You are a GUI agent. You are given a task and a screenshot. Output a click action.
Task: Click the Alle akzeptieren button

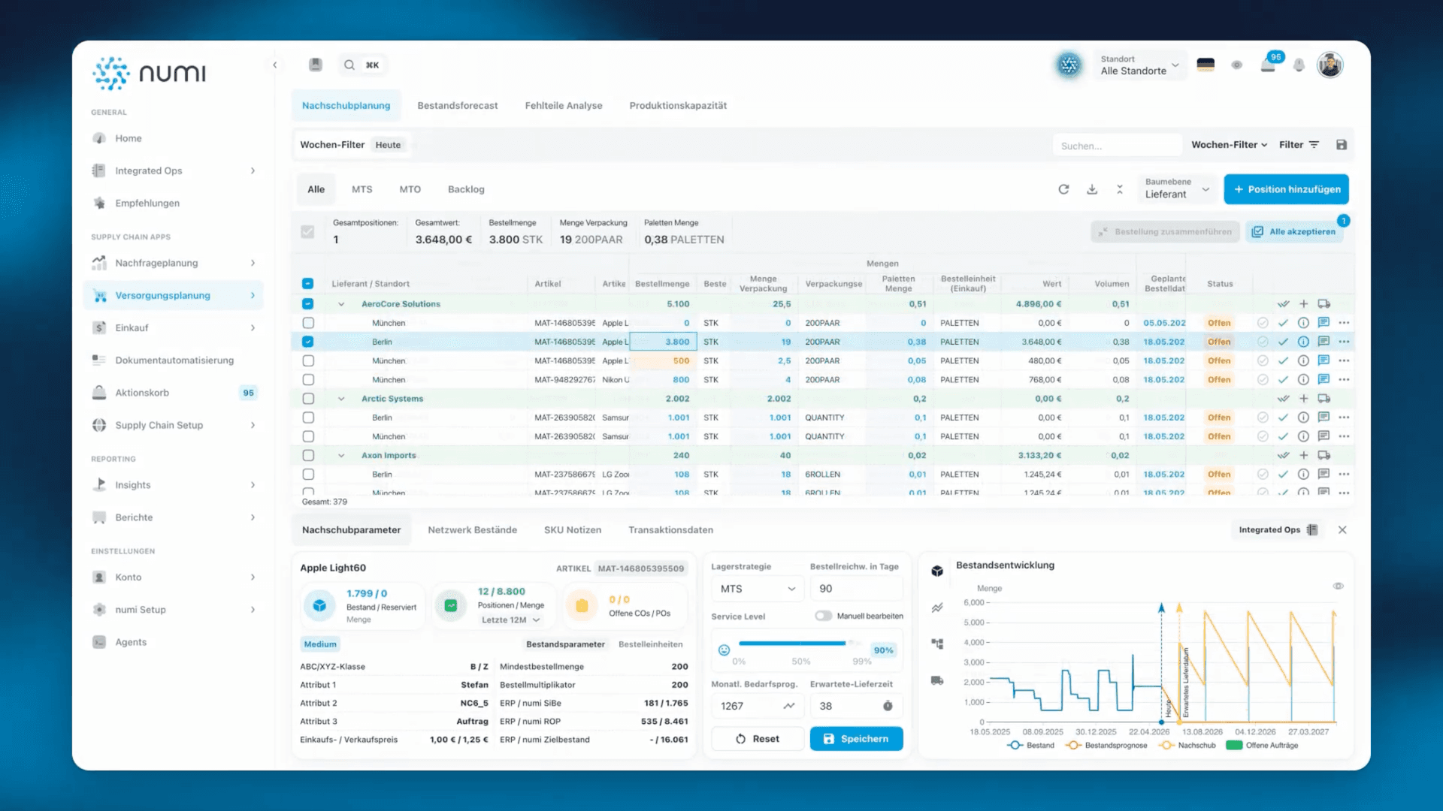pos(1294,232)
